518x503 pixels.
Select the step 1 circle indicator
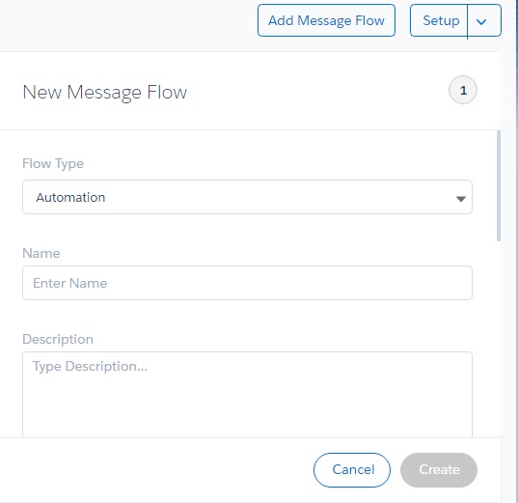(462, 90)
